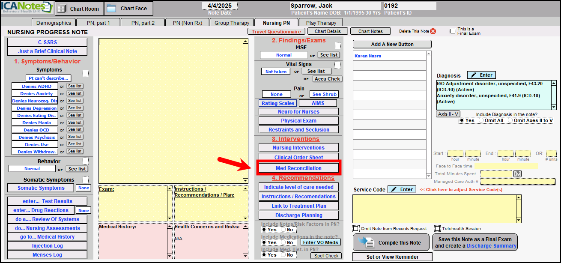The height and width of the screenshot is (263, 561).
Task: Check the This is a Final Exam box
Action: [453, 31]
